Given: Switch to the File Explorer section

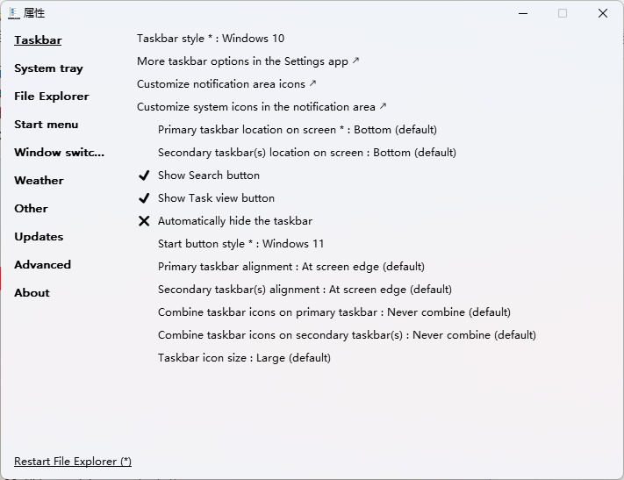Looking at the screenshot, I should pos(52,97).
